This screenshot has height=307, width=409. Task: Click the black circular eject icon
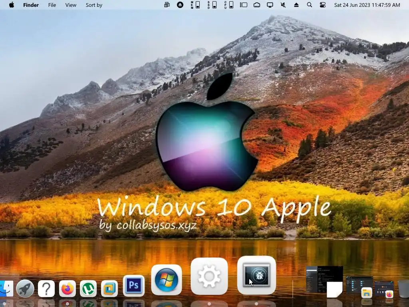[180, 5]
